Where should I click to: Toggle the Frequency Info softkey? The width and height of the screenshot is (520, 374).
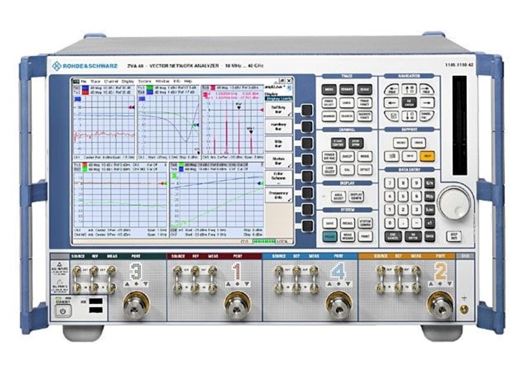click(x=278, y=194)
